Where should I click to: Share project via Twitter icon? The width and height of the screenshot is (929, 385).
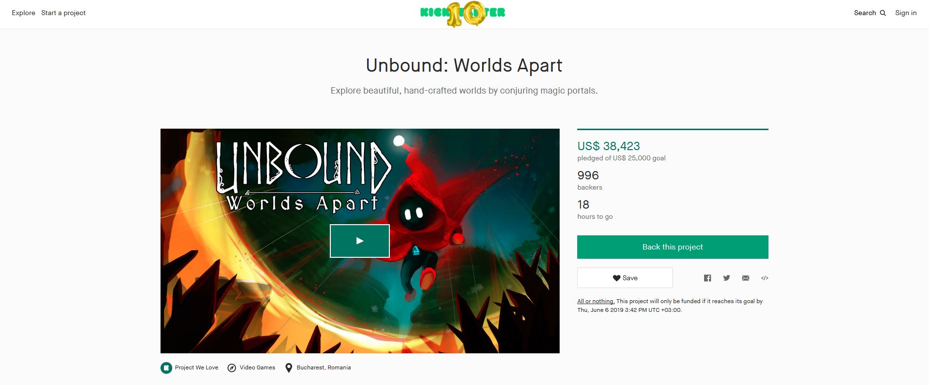727,278
